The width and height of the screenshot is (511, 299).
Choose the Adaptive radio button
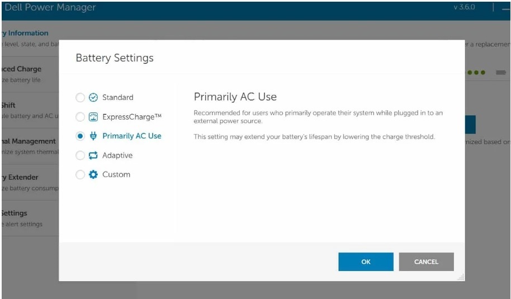(80, 155)
